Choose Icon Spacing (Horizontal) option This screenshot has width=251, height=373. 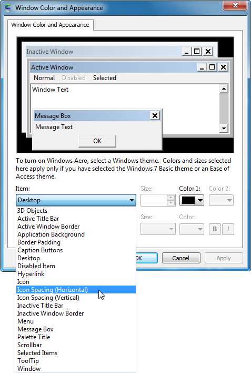coord(76,290)
